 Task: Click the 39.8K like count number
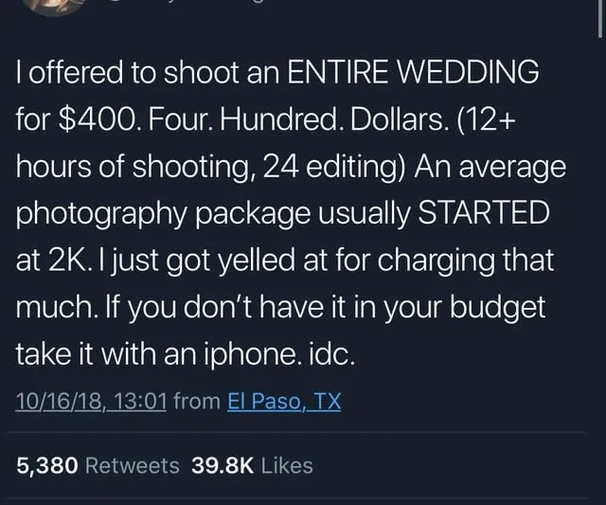223,465
